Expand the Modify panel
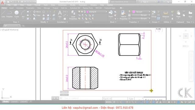Image resolution: width=195 pixels, height=110 pixels. coord(44,22)
